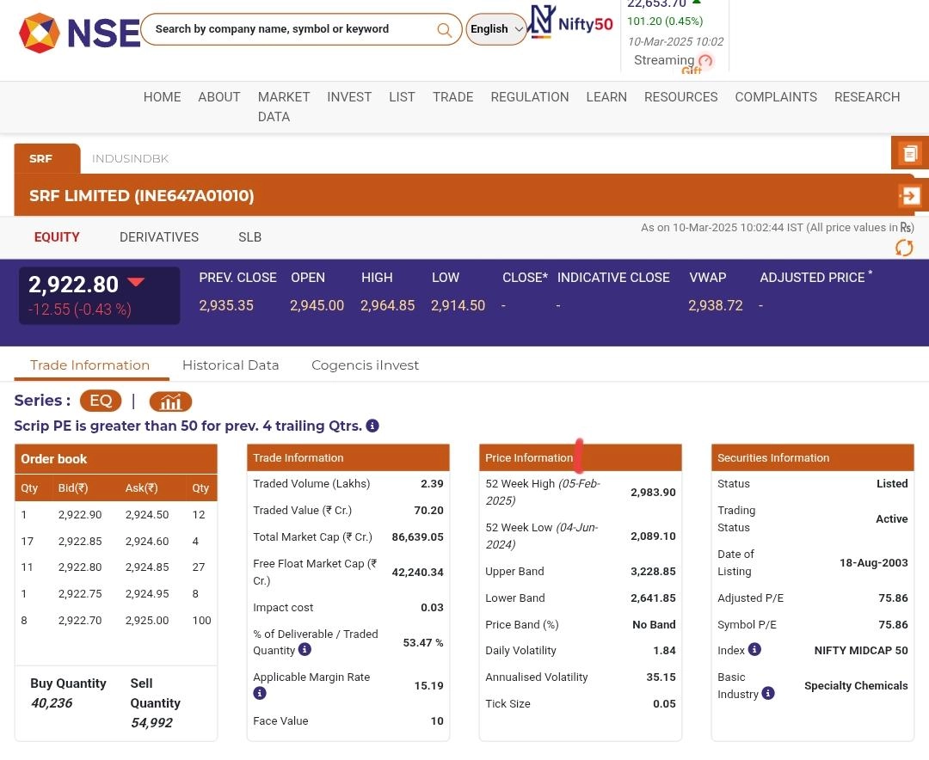This screenshot has width=929, height=760.
Task: Switch to the Historical Data tab
Action: 231,365
